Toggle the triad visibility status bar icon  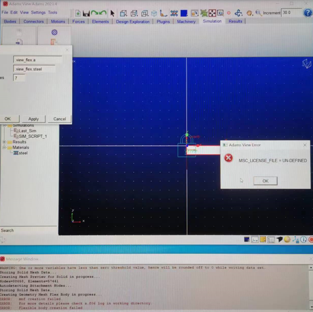(x=255, y=239)
